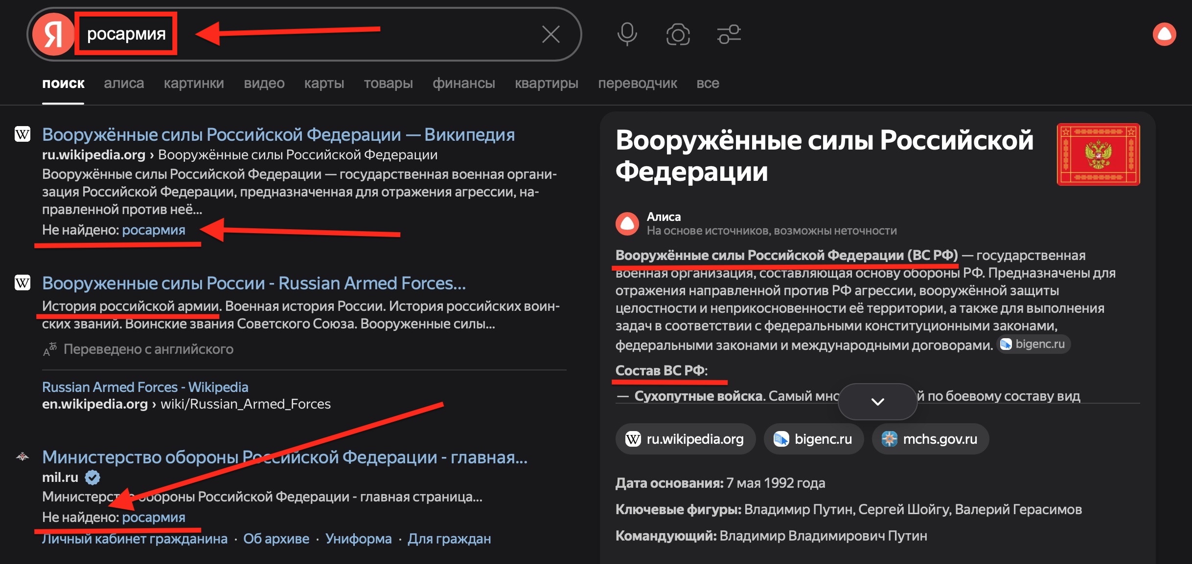Show all services via «все» tab
The height and width of the screenshot is (564, 1192).
(708, 83)
